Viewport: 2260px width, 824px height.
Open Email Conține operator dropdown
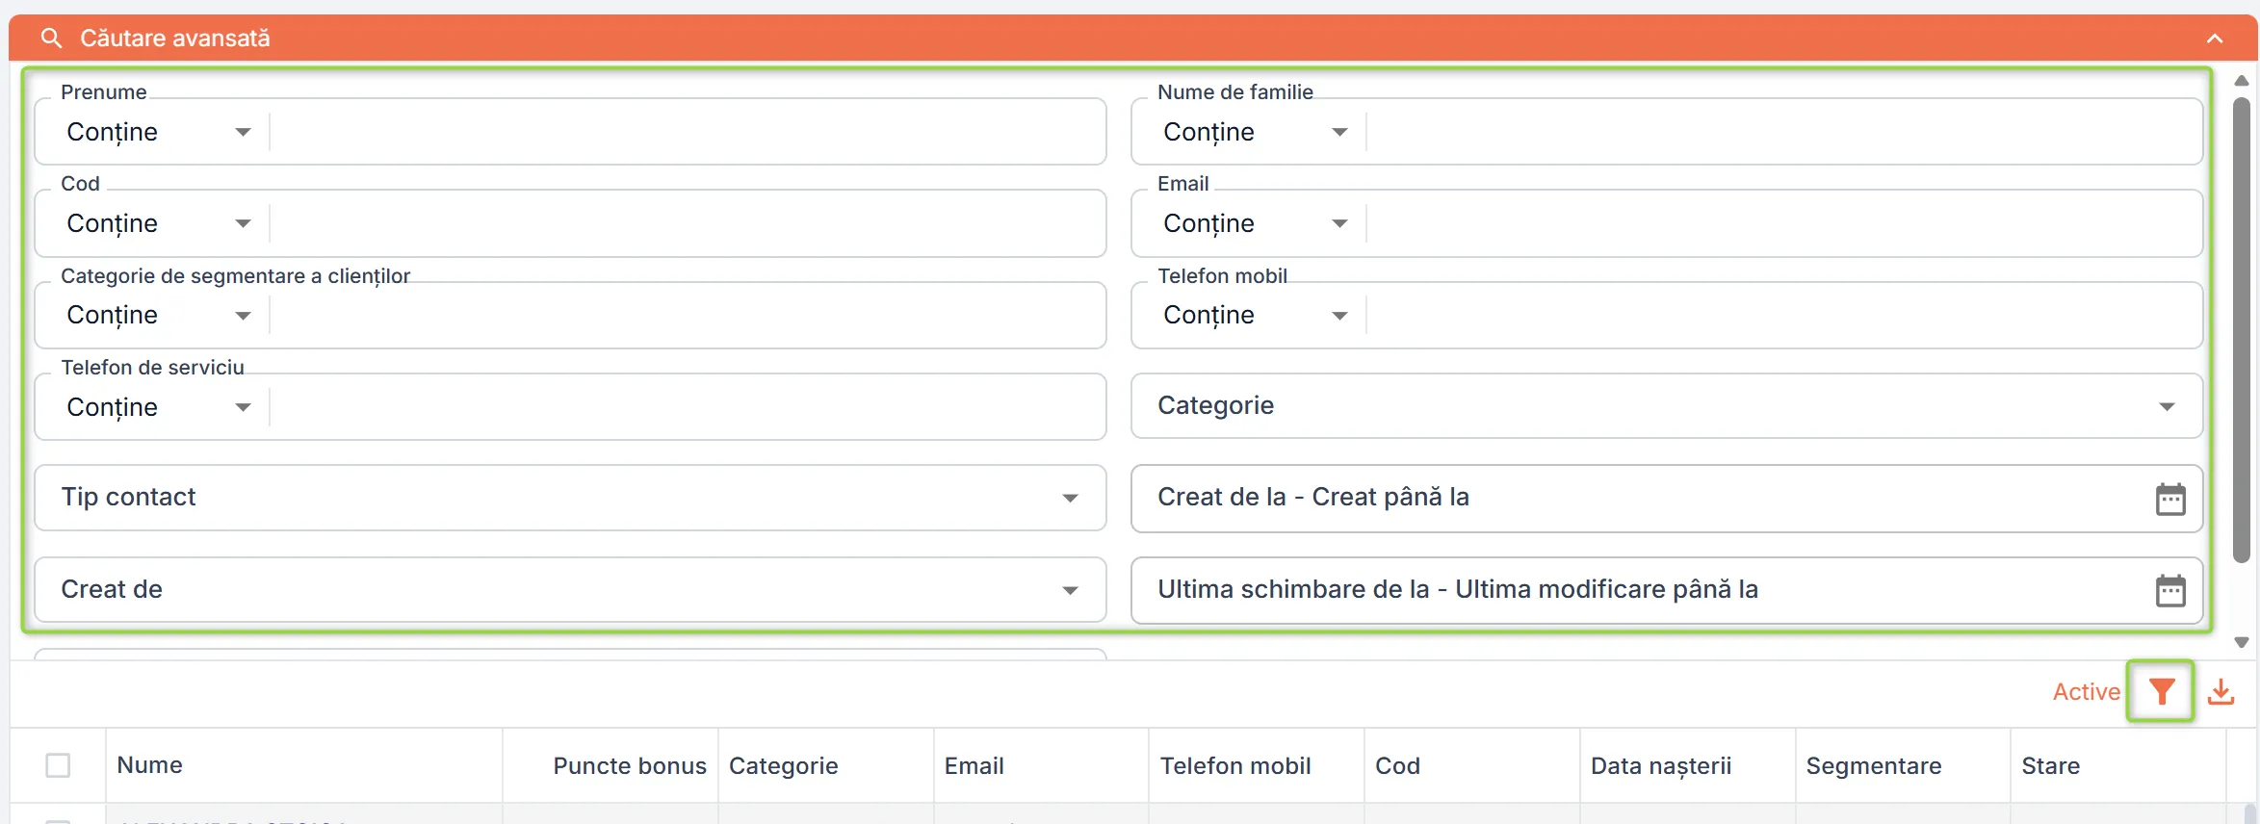click(x=1256, y=223)
